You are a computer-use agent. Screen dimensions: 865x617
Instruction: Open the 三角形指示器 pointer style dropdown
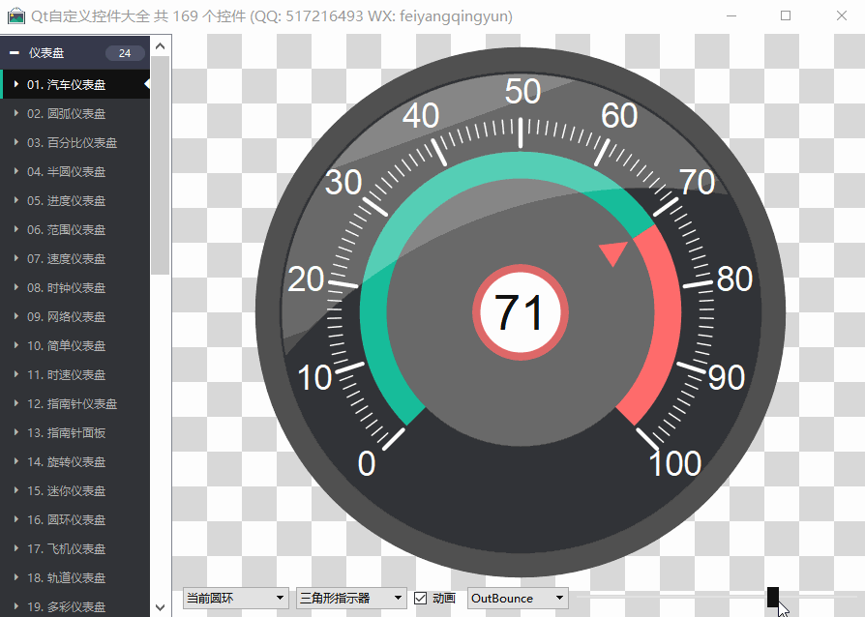[x=351, y=599]
